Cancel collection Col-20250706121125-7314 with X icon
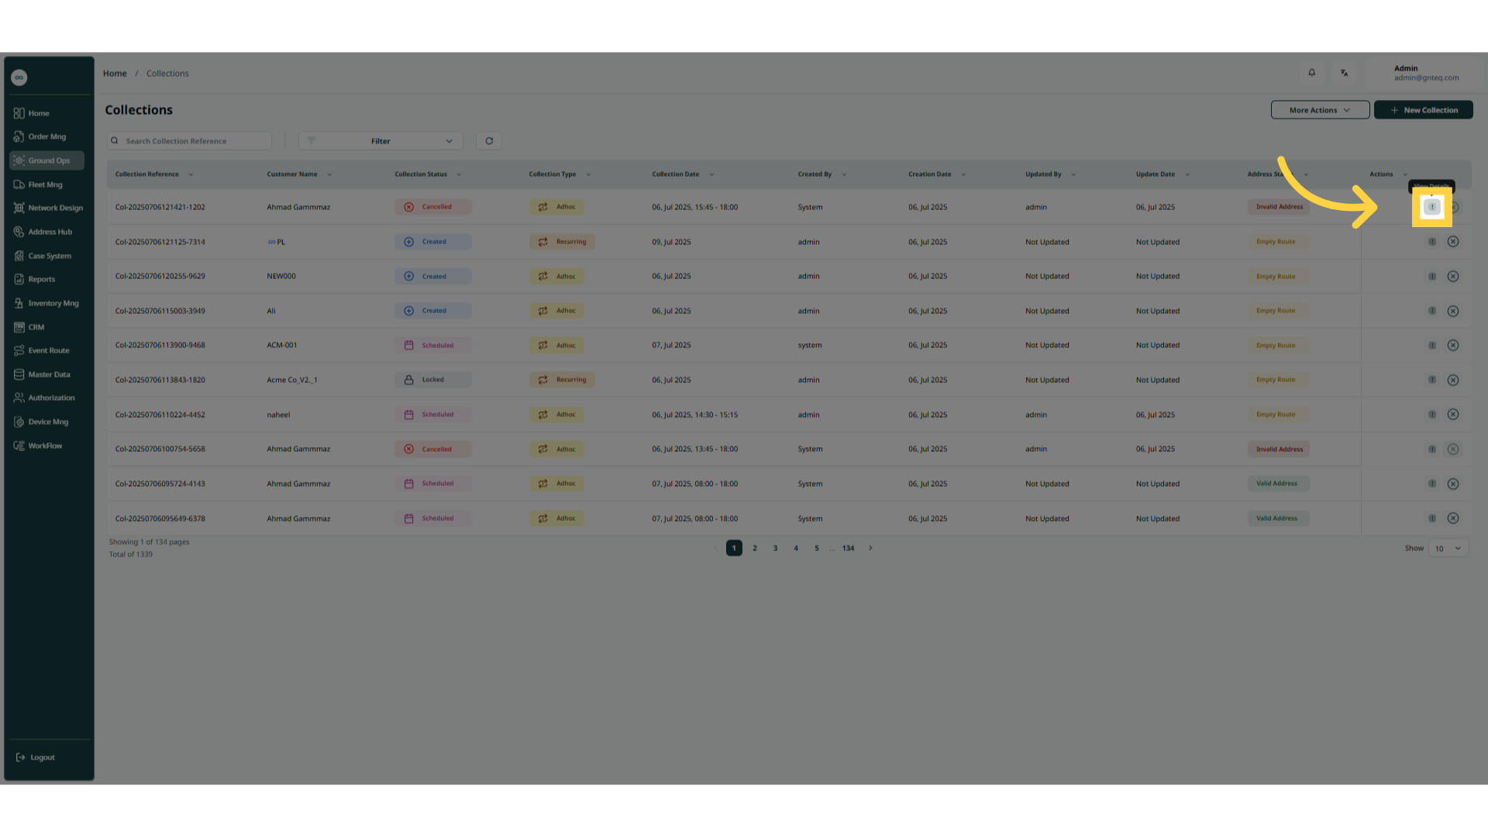Viewport: 1488px width, 837px height. coord(1453,242)
